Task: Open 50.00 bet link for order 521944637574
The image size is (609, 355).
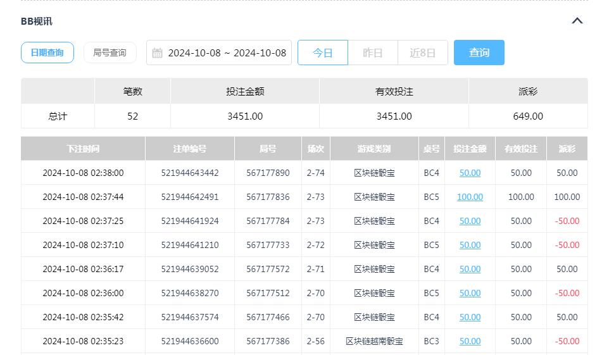Action: pos(470,317)
